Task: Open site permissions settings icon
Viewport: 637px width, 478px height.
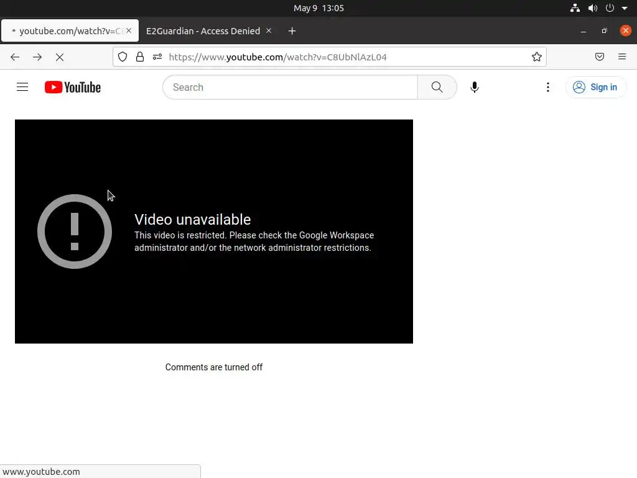Action: [x=157, y=57]
